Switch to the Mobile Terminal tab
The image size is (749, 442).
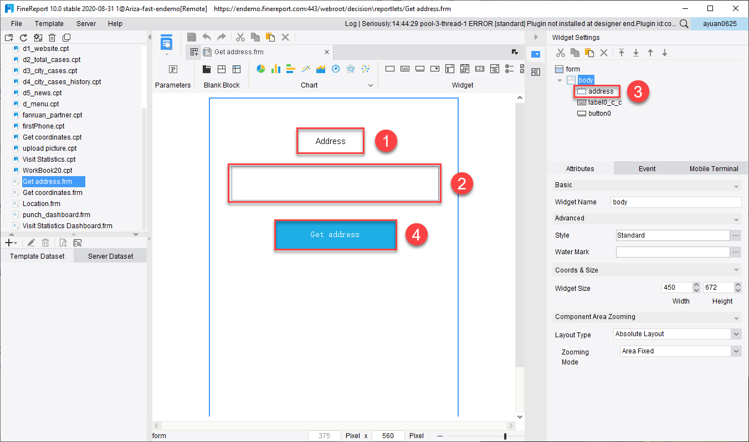click(x=714, y=168)
